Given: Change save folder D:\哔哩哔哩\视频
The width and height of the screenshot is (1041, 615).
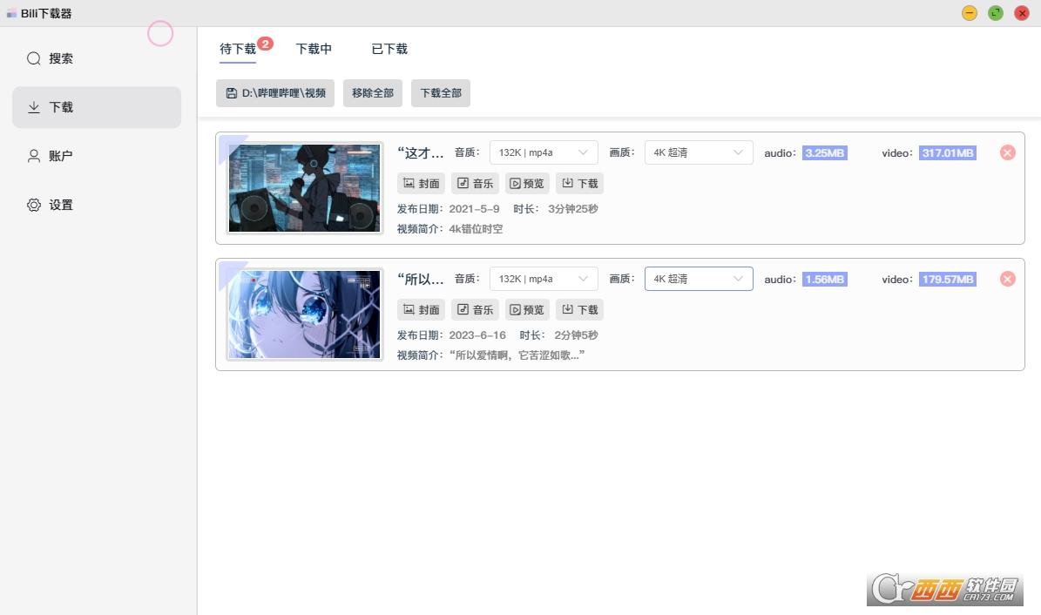Looking at the screenshot, I should pyautogui.click(x=275, y=93).
